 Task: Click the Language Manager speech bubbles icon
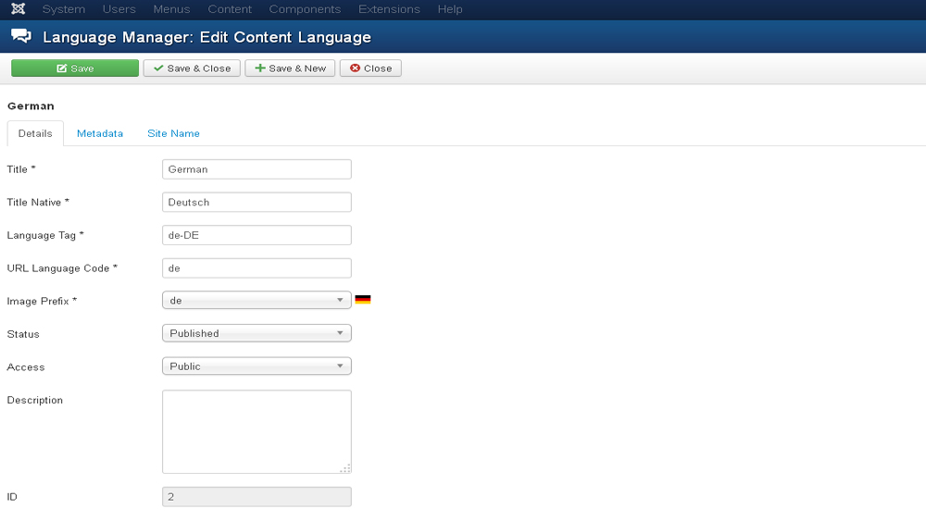[21, 37]
